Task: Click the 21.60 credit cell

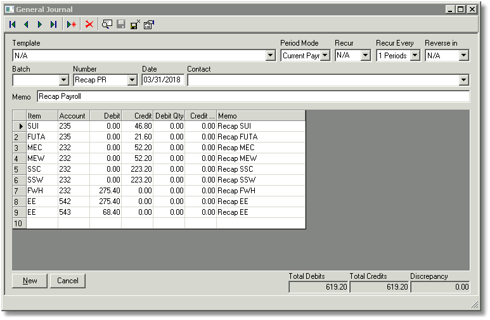Action: pos(137,137)
